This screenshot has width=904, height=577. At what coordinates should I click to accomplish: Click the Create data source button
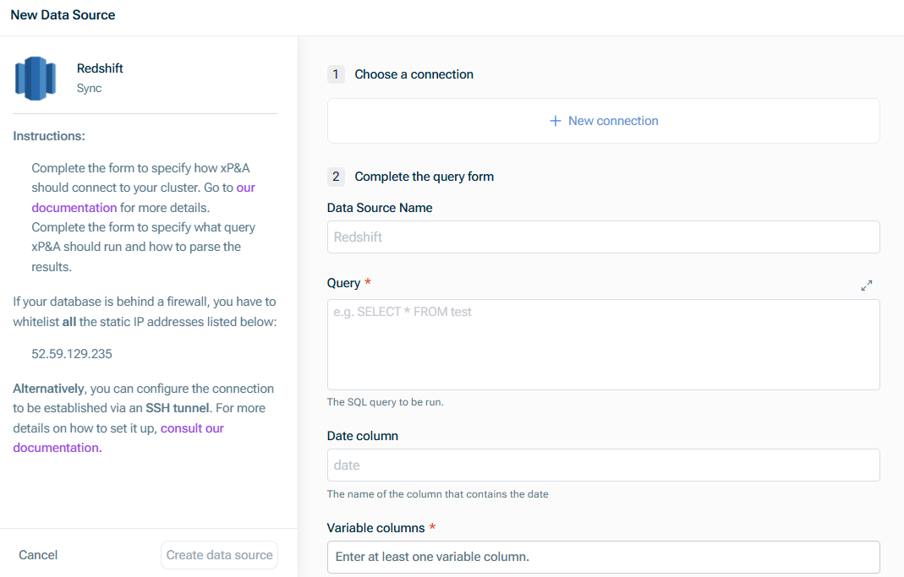click(x=219, y=555)
